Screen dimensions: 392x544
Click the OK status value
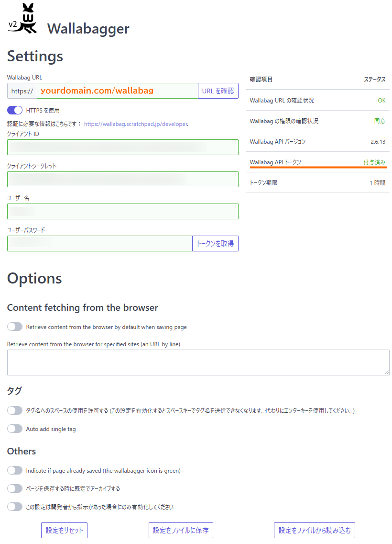(381, 100)
